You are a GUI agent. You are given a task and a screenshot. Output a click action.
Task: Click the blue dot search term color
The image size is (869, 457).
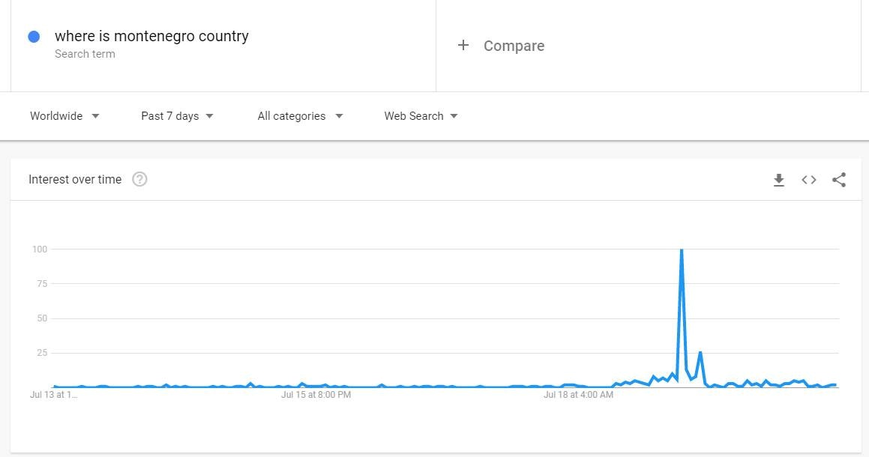(x=34, y=37)
